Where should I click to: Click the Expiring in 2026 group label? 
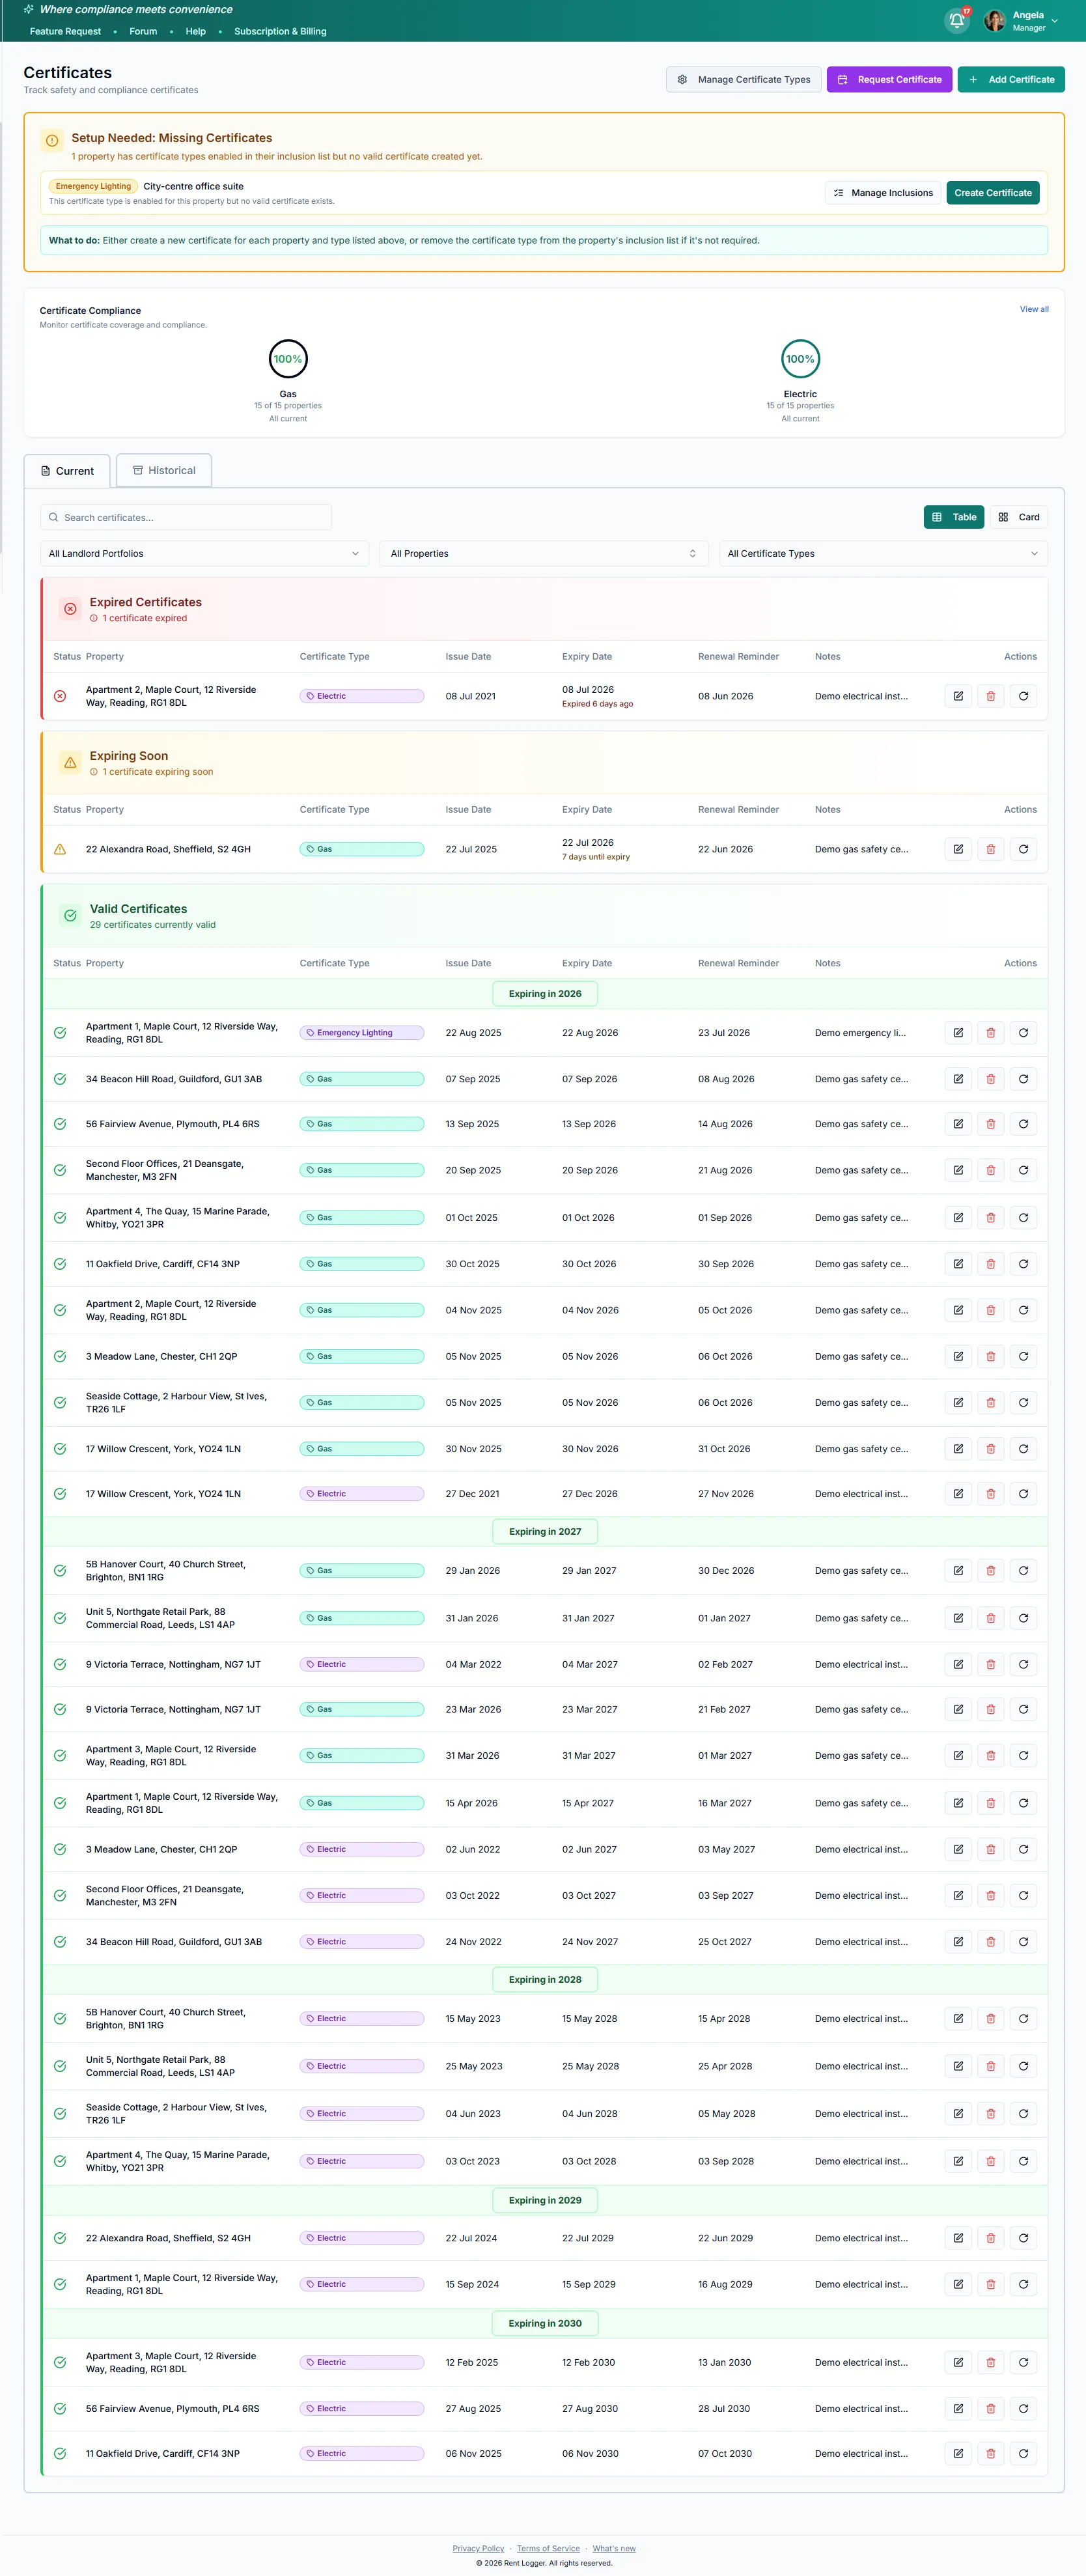pyautogui.click(x=545, y=994)
